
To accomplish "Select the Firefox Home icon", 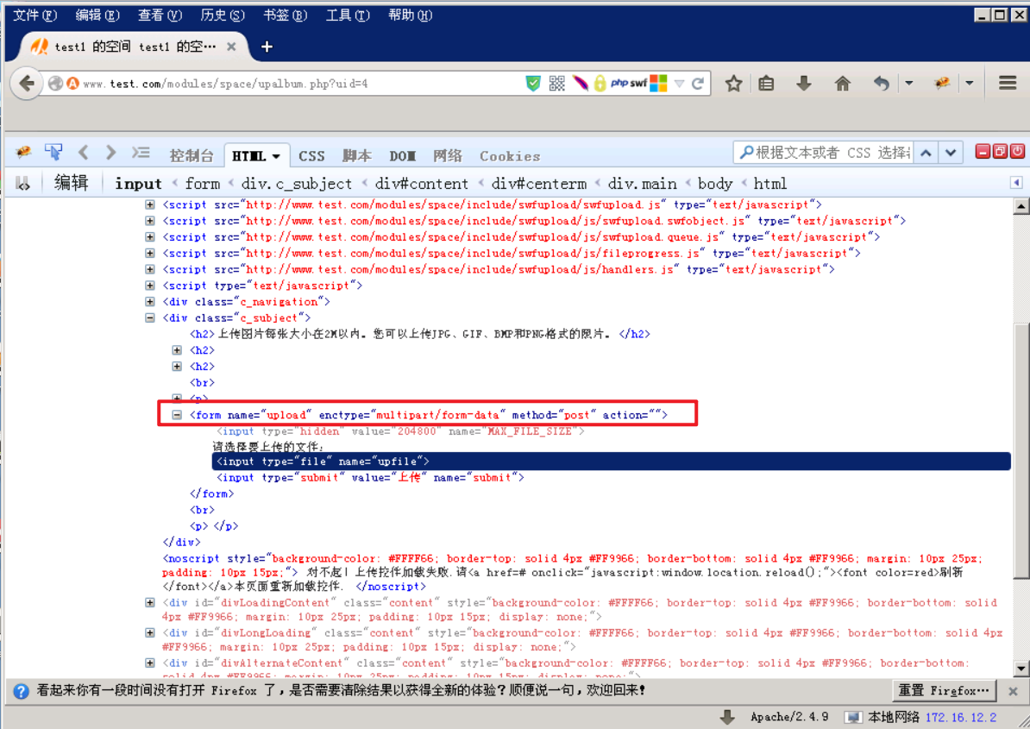I will 842,83.
